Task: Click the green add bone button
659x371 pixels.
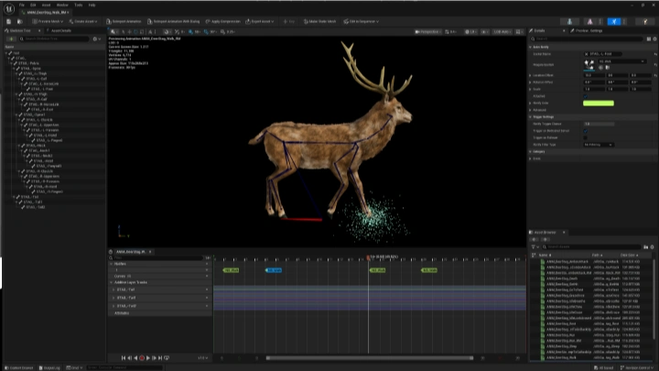Action: coord(10,38)
